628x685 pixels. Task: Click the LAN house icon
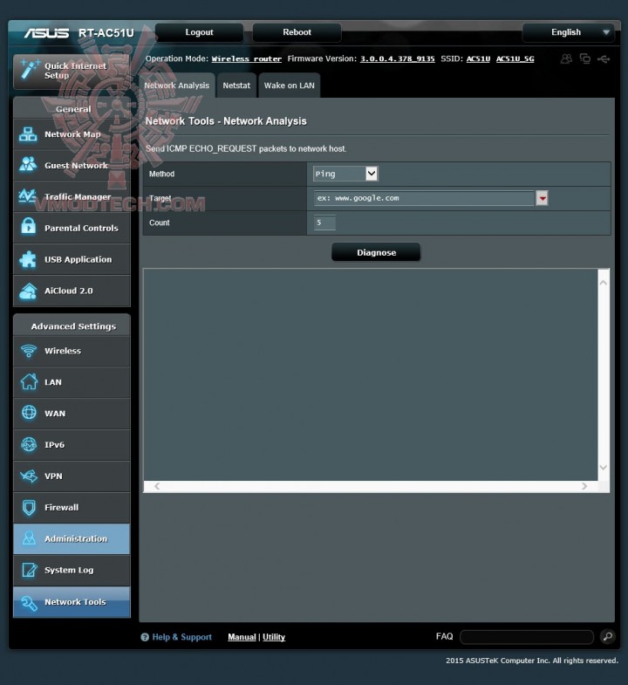29,381
